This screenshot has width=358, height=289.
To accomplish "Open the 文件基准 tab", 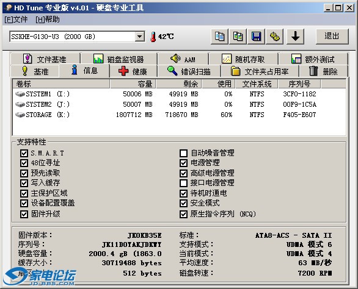I will 45,59.
